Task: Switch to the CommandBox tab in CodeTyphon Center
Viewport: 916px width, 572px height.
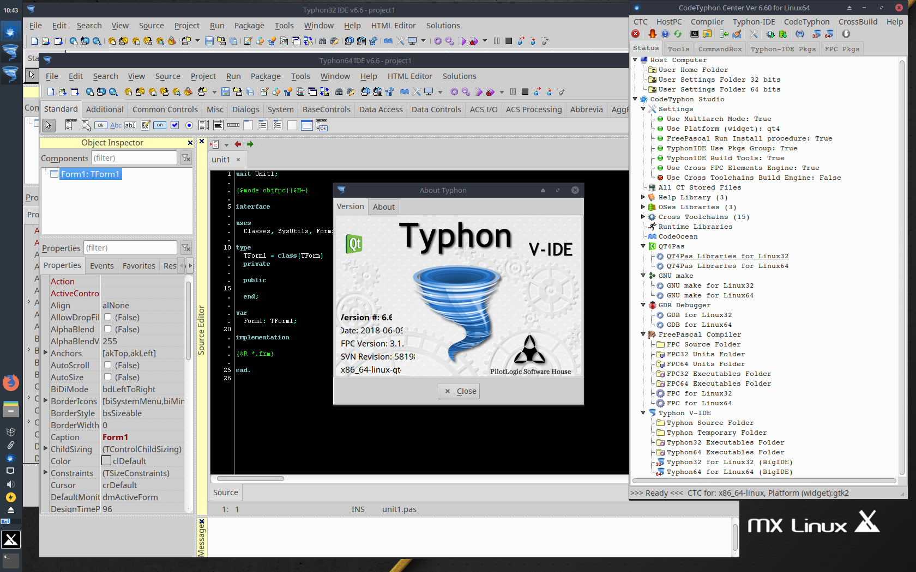Action: click(720, 49)
